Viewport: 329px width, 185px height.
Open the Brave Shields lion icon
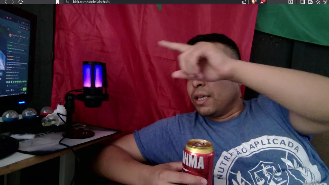click(x=254, y=2)
